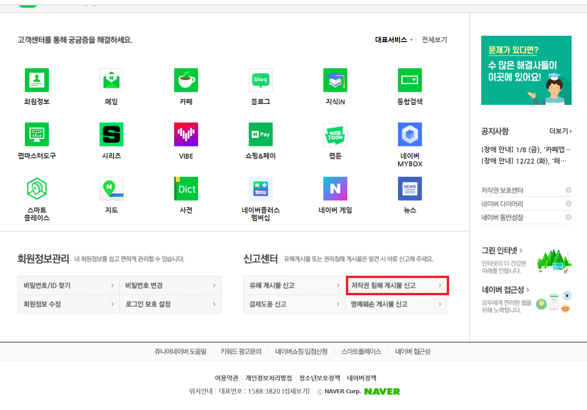Open the 회원정보 service icon

[x=37, y=80]
